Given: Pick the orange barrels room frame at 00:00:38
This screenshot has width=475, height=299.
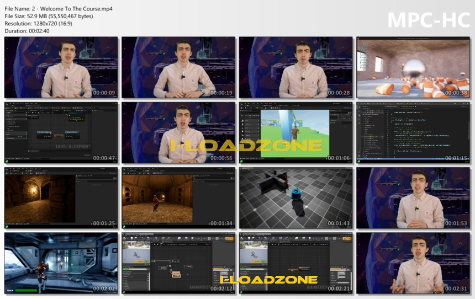Looking at the screenshot, I should 413,67.
